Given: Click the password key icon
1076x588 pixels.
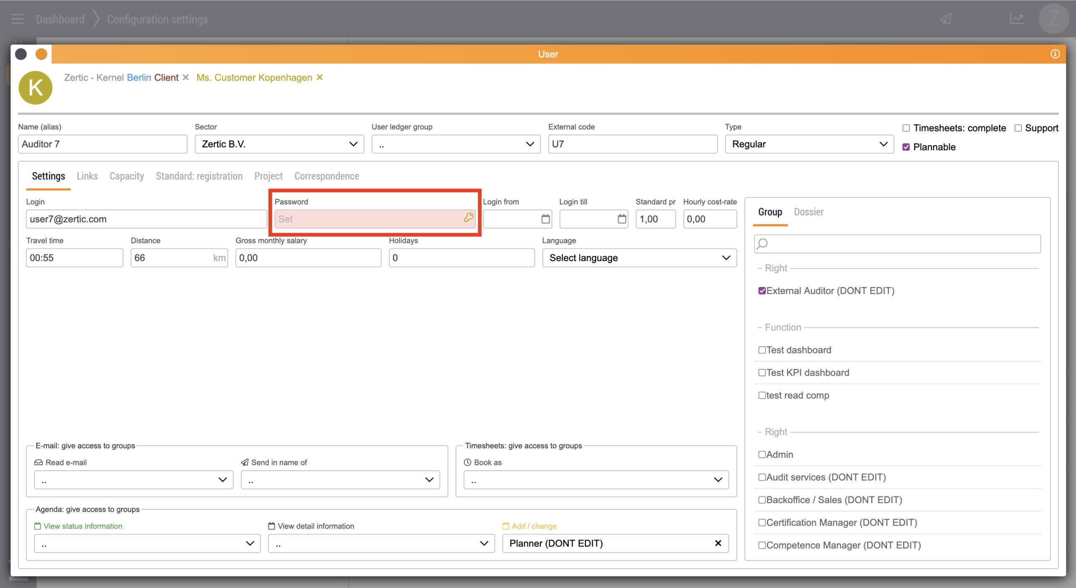Looking at the screenshot, I should [x=468, y=217].
